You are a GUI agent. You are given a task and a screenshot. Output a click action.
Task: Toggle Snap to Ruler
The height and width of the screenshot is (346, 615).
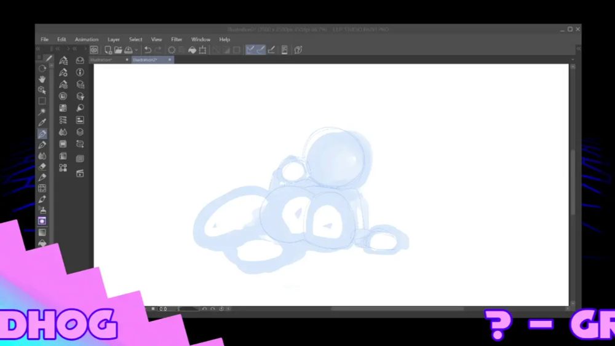coord(250,50)
